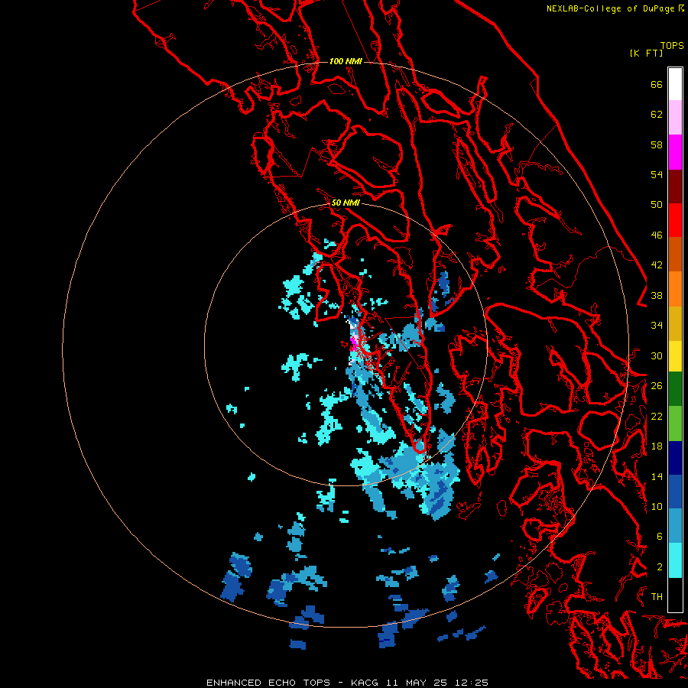This screenshot has height=688, width=688.
Task: Click the light pink 62 kft legend color
Action: (x=675, y=118)
